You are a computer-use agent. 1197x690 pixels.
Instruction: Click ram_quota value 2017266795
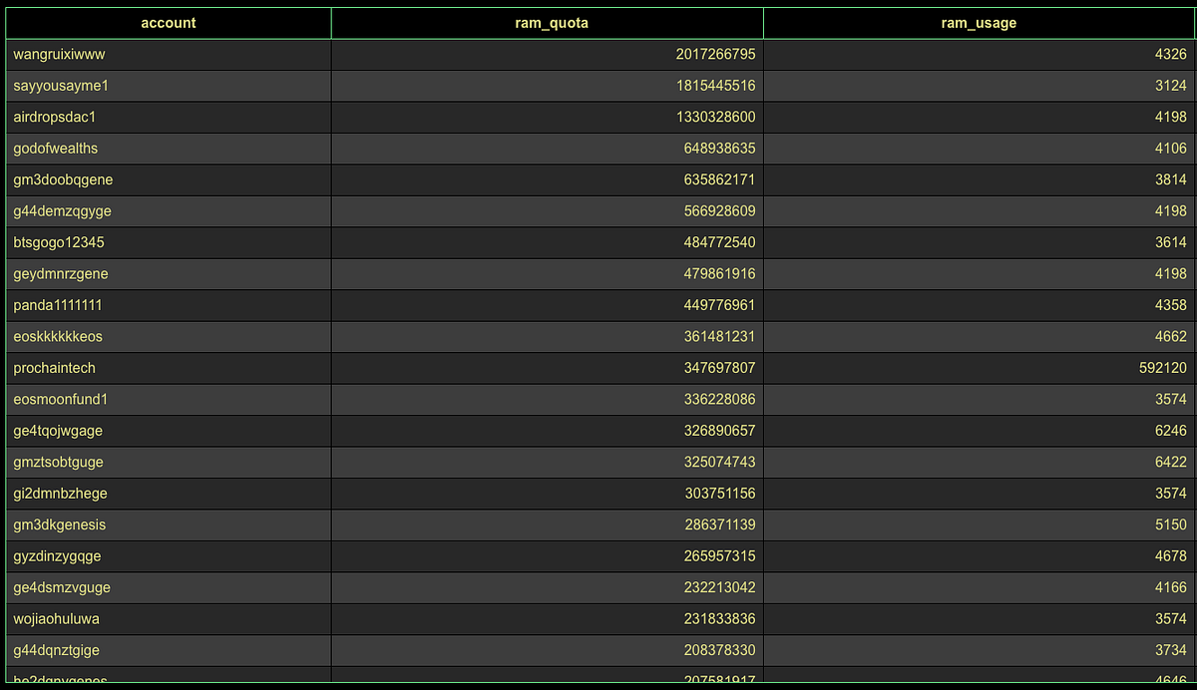(715, 55)
